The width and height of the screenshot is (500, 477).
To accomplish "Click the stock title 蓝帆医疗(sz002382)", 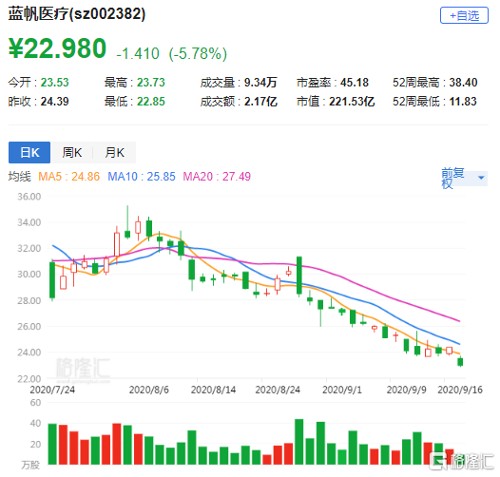I will tap(77, 14).
